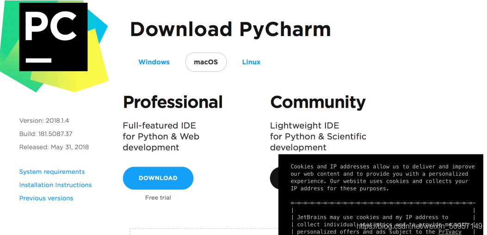Click the Free trial label

158,198
